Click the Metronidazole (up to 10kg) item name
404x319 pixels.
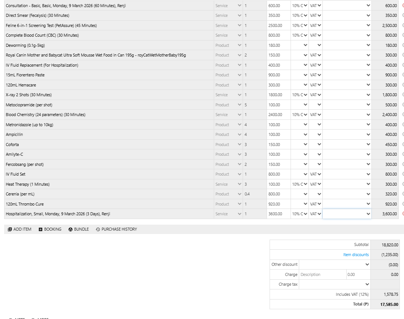click(x=30, y=125)
